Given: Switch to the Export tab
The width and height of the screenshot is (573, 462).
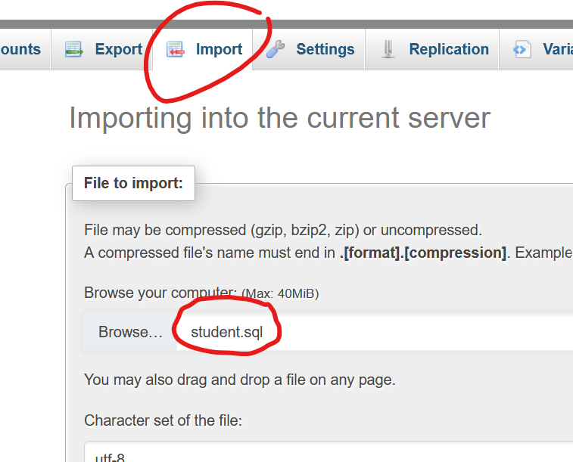Looking at the screenshot, I should [118, 50].
